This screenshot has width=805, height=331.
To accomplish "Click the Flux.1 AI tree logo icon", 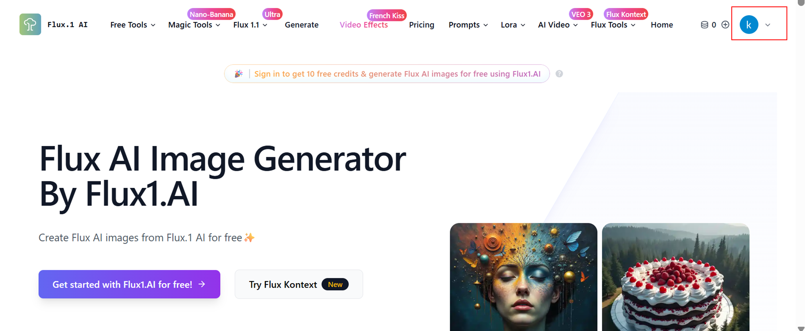I will click(x=30, y=25).
